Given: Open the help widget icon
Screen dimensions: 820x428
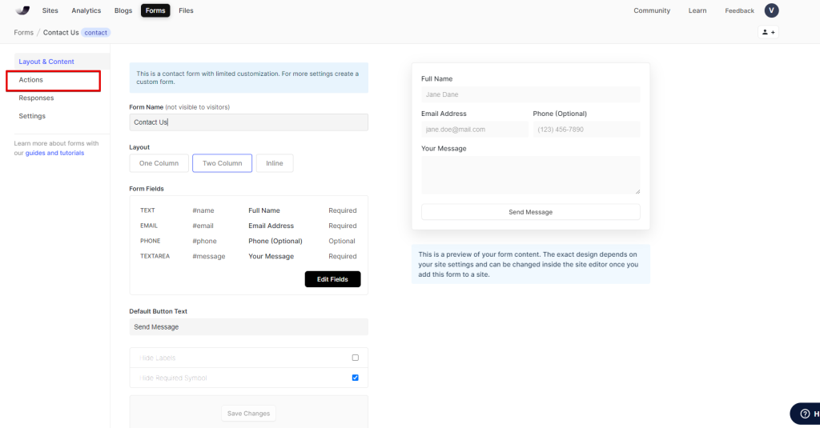Looking at the screenshot, I should tap(805, 414).
